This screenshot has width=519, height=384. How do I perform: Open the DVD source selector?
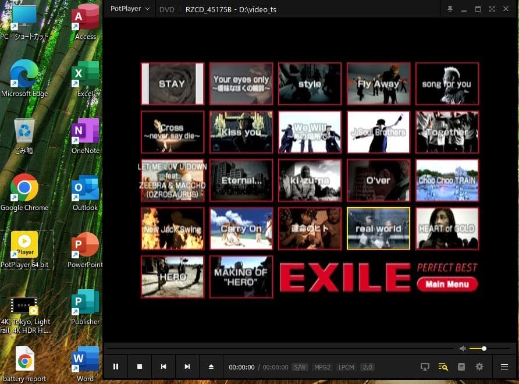click(167, 9)
